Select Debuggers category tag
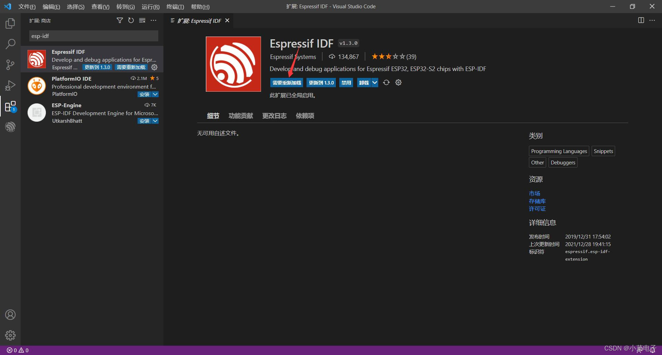 coord(563,162)
